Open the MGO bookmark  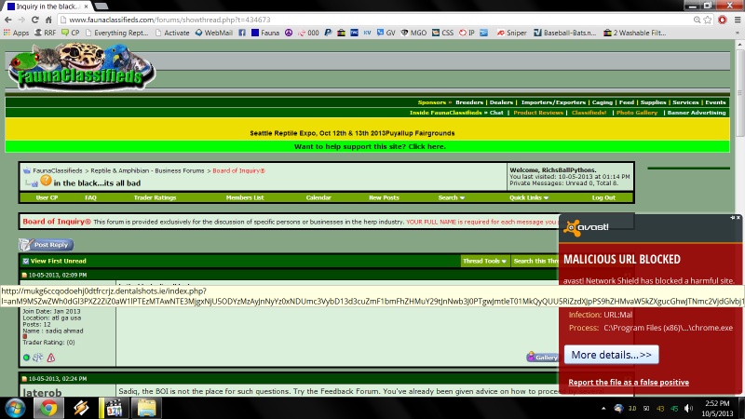click(x=413, y=33)
